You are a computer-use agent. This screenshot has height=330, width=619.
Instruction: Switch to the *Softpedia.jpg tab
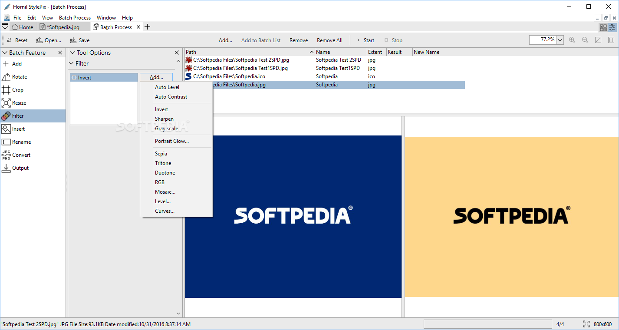(x=64, y=27)
